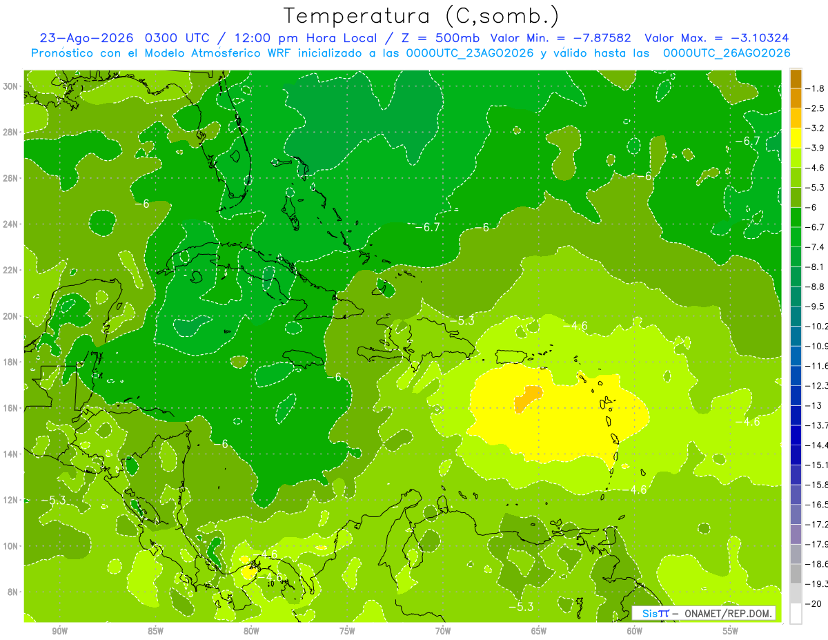Click 'Valor Max. = -3.10324' readout
The height and width of the screenshot is (640, 828).
click(x=716, y=38)
